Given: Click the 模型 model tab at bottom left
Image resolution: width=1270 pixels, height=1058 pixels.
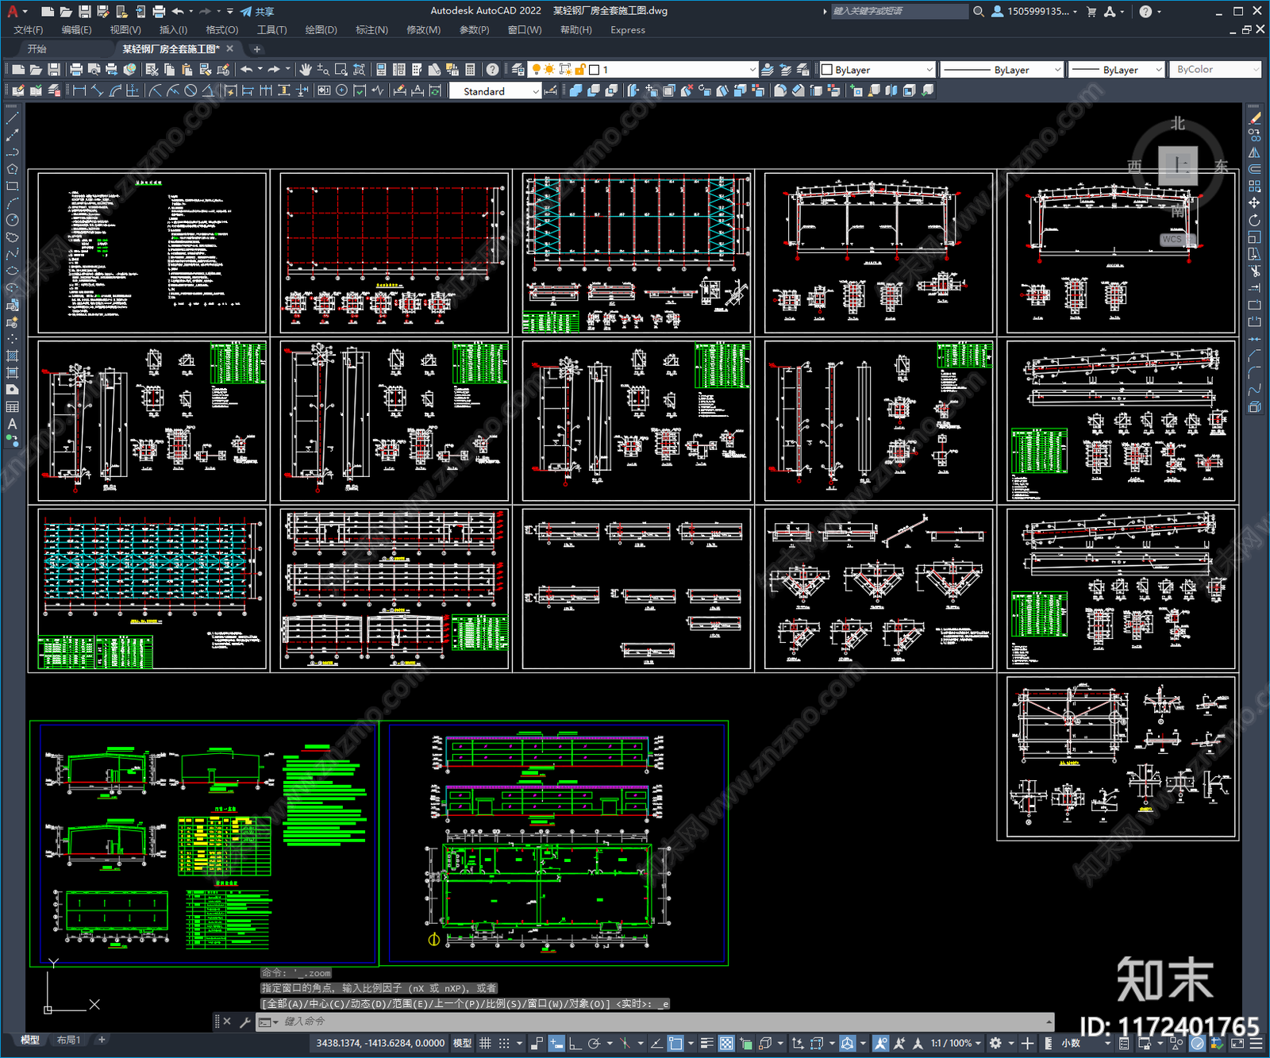Looking at the screenshot, I should click(x=30, y=1040).
